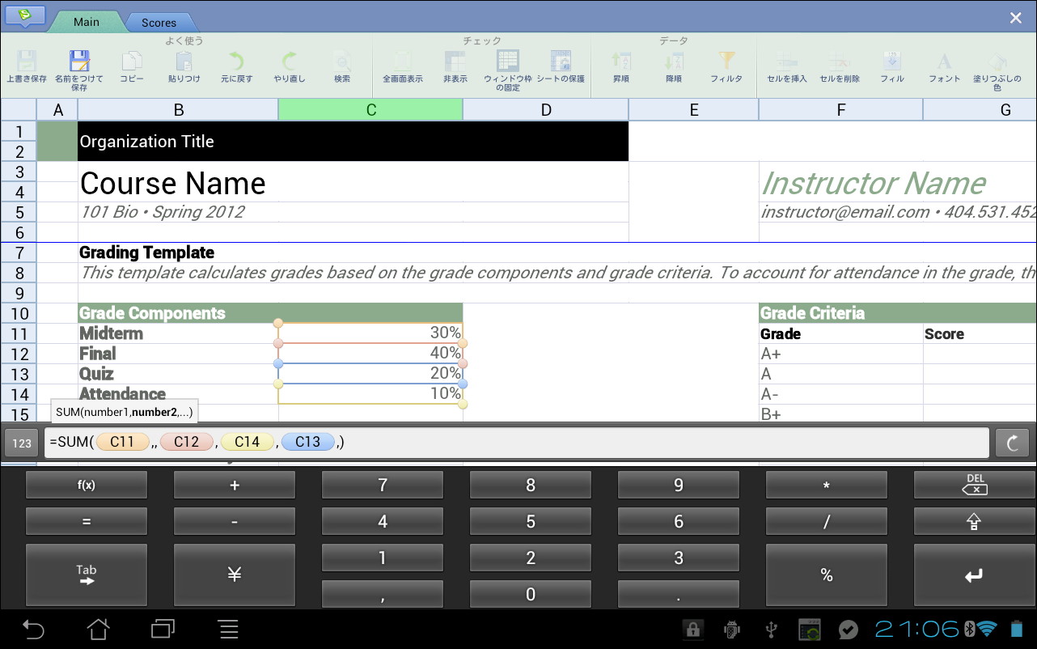Tap シートの保護 protect sheet icon
Image resolution: width=1037 pixels, height=649 pixels.
[x=561, y=62]
